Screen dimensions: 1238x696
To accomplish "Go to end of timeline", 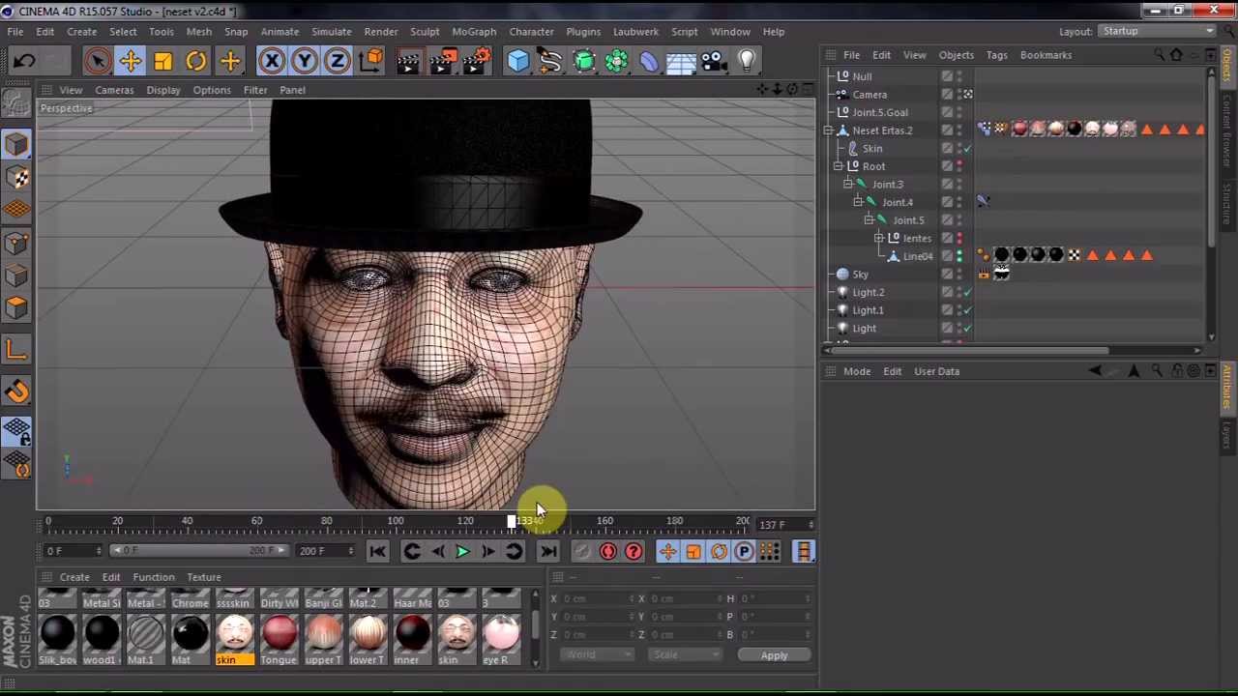I will coord(547,551).
